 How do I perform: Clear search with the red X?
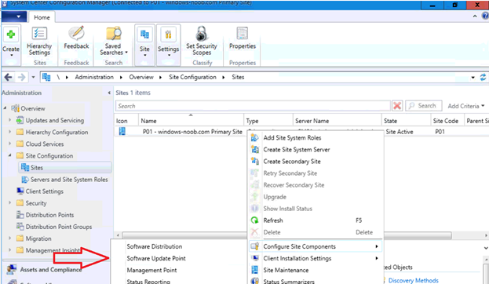pos(397,106)
